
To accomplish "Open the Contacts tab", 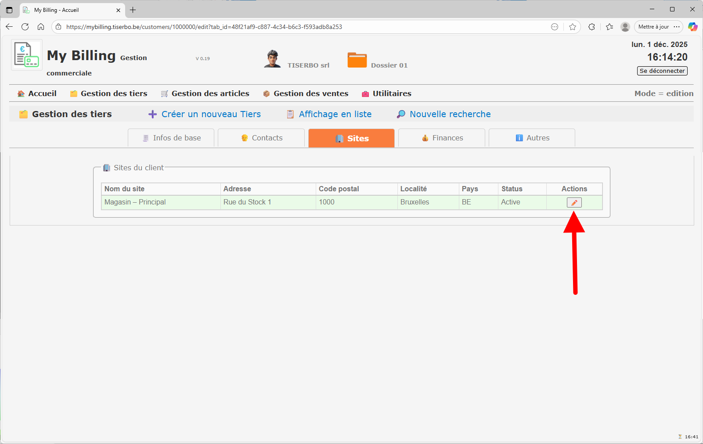I will click(262, 138).
